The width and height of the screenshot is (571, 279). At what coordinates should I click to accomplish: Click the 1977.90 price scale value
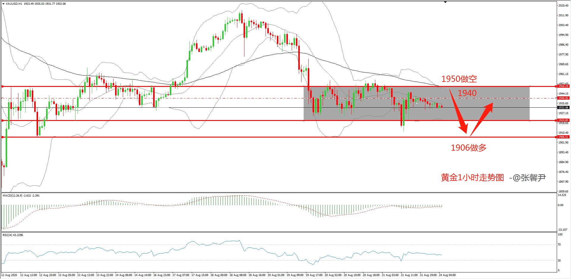click(563, 55)
